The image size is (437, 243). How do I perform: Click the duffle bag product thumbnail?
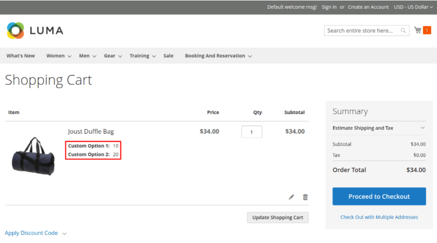[x=33, y=156]
